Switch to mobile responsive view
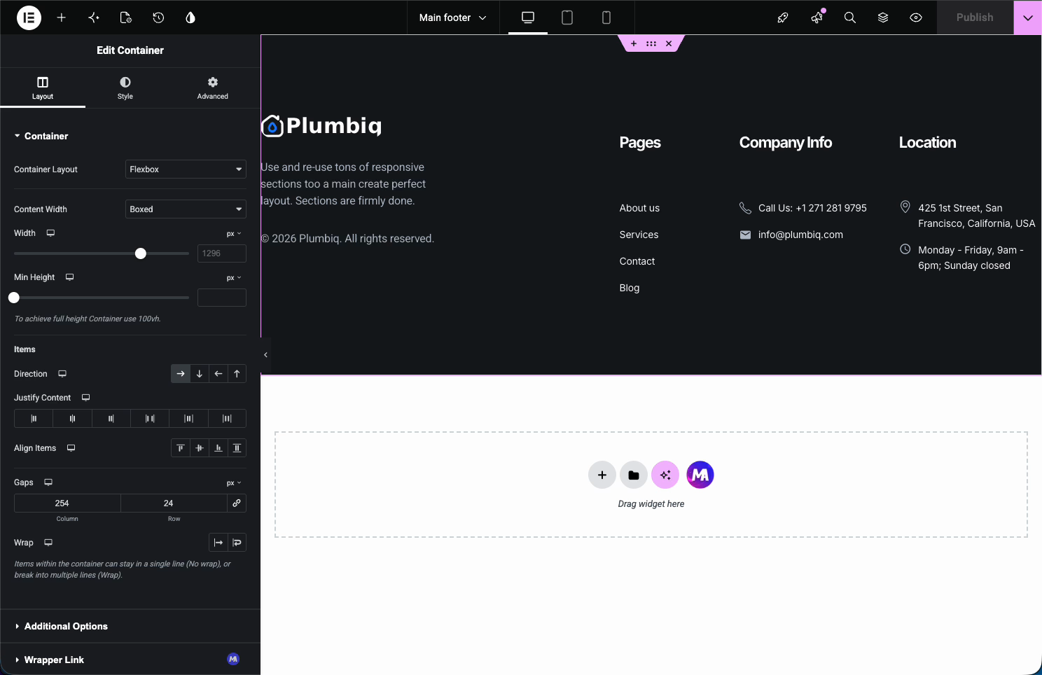Image resolution: width=1042 pixels, height=675 pixels. 606,18
